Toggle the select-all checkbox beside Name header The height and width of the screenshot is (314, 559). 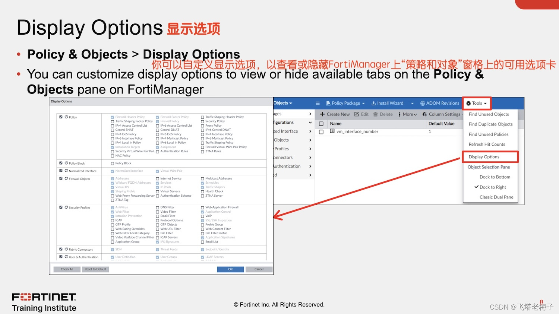(x=321, y=124)
